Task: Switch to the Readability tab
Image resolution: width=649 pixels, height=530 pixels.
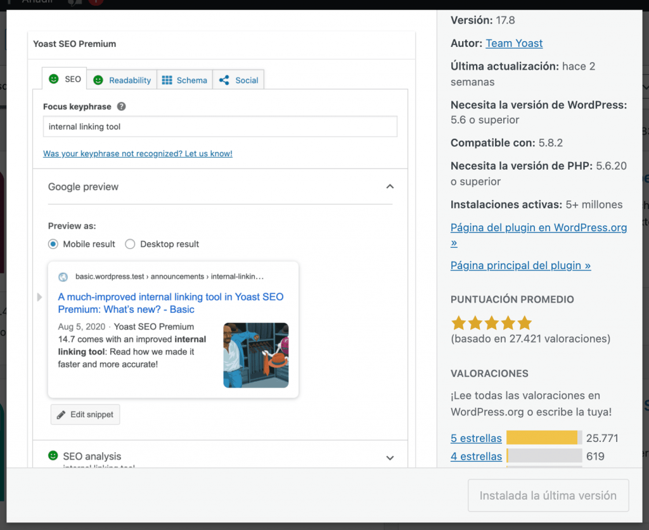Action: tap(122, 80)
